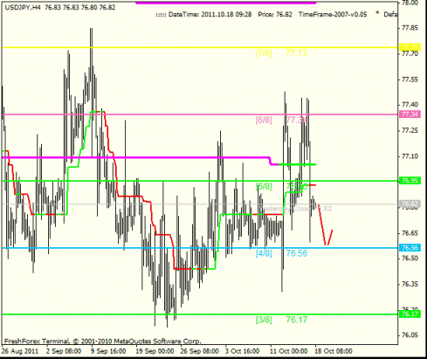Click the 2 Sep 08:00 date marker
The height and width of the screenshot is (359, 427).
coord(64,351)
